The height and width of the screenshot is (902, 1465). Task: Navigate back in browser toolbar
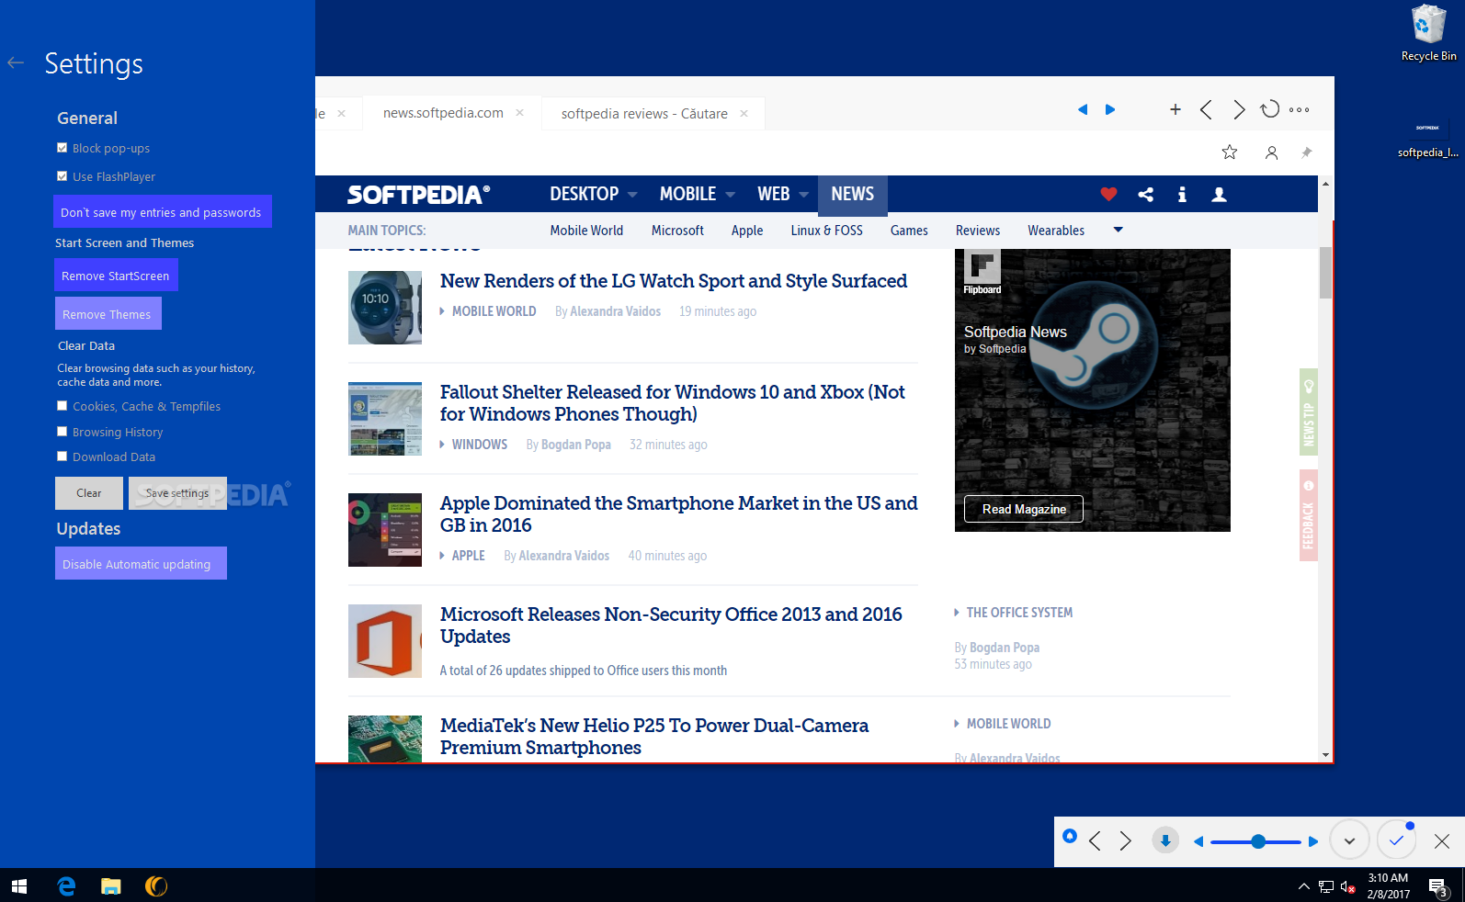coord(1206,110)
